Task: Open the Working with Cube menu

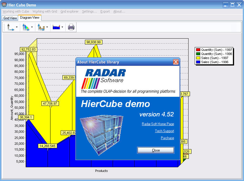Action: pyautogui.click(x=16, y=11)
